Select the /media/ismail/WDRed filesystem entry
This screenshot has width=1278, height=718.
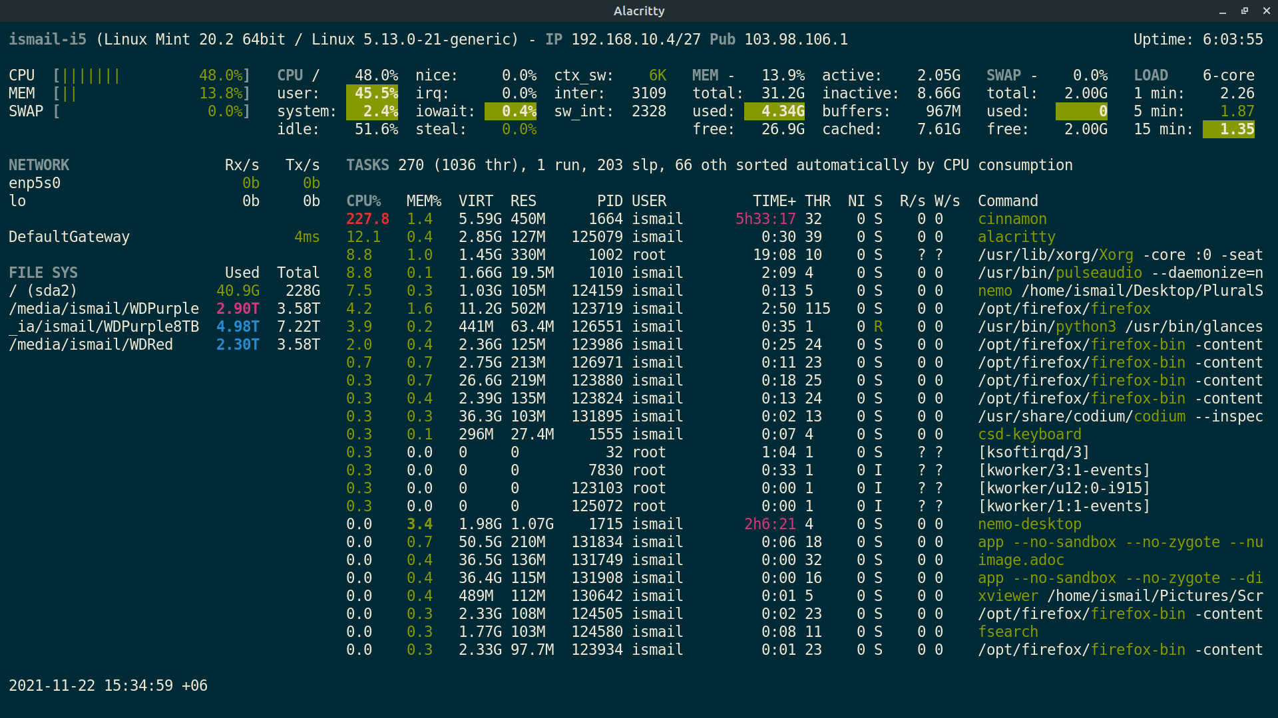91,344
